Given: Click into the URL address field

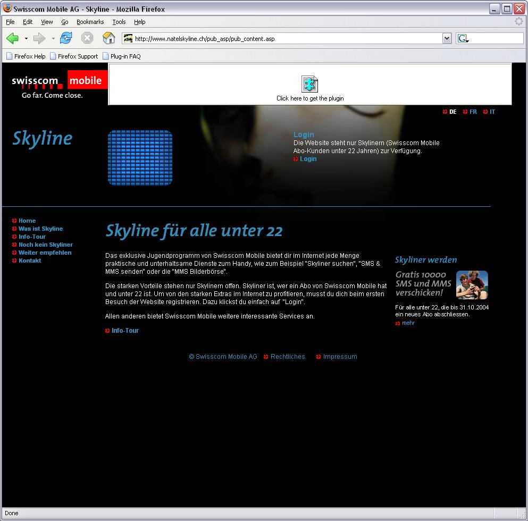Looking at the screenshot, I should 287,38.
